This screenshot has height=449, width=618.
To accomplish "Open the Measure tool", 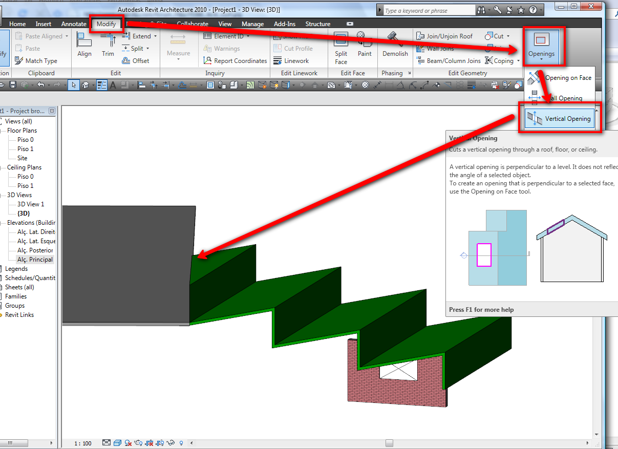I will tap(178, 47).
